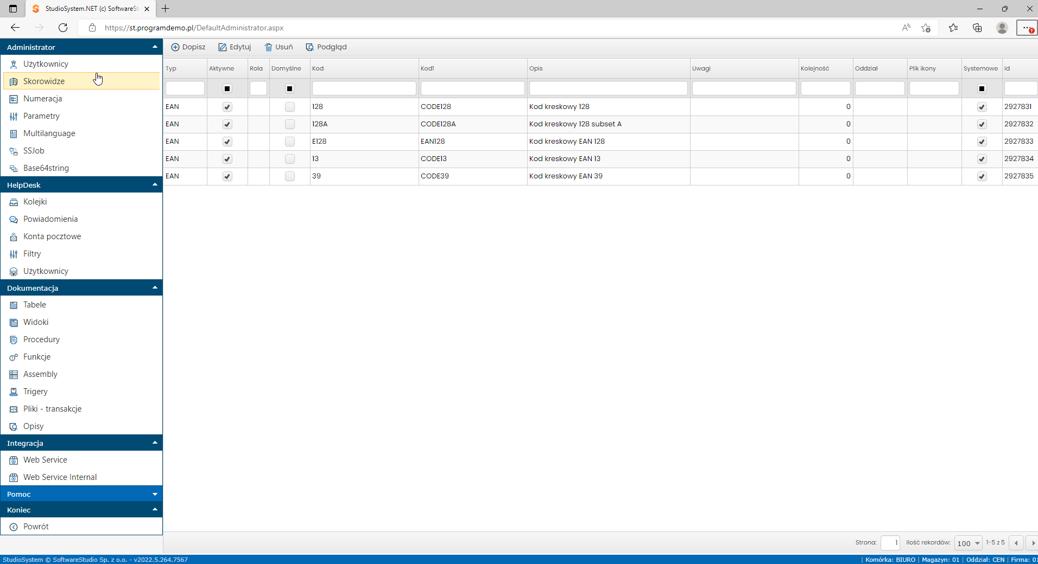Click the Edytuj button

pyautogui.click(x=235, y=47)
